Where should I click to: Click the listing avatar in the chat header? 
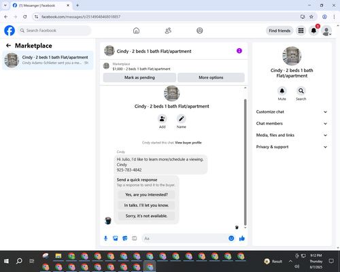(x=109, y=51)
